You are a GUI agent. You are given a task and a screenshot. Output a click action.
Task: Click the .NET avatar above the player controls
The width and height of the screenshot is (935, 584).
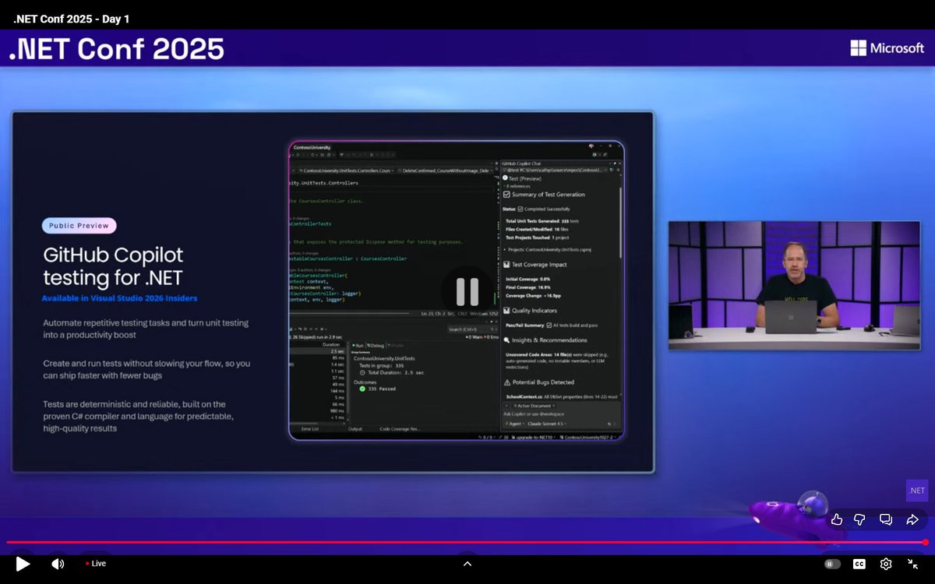point(916,490)
